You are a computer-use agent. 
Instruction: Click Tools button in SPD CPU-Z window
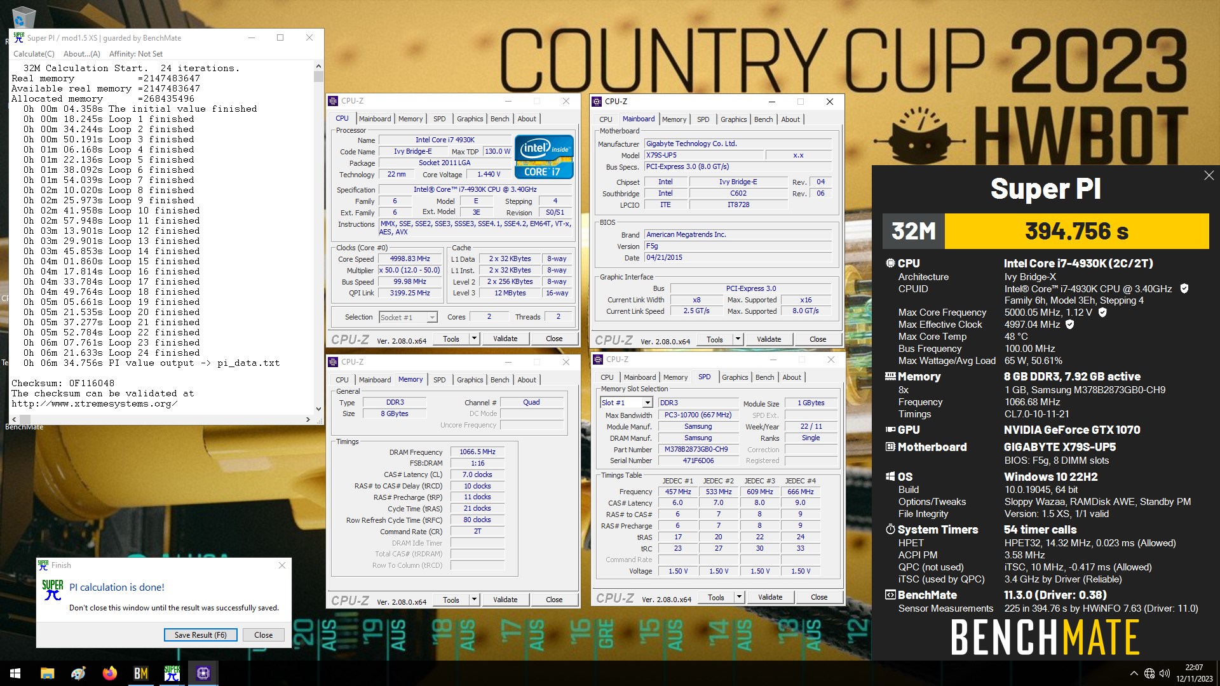[x=716, y=597]
